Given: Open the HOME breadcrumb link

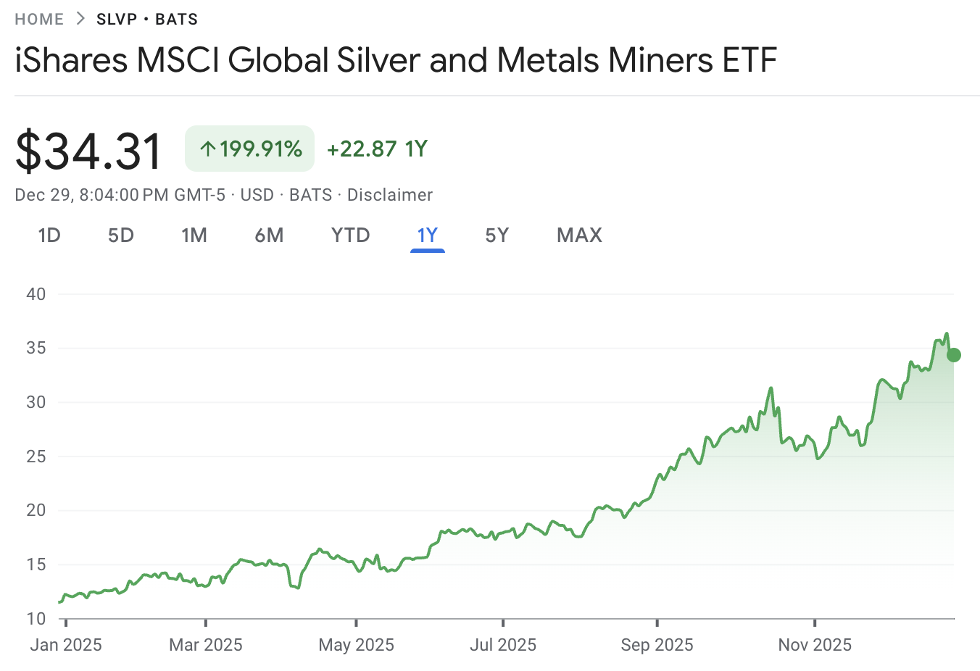Looking at the screenshot, I should 39,19.
